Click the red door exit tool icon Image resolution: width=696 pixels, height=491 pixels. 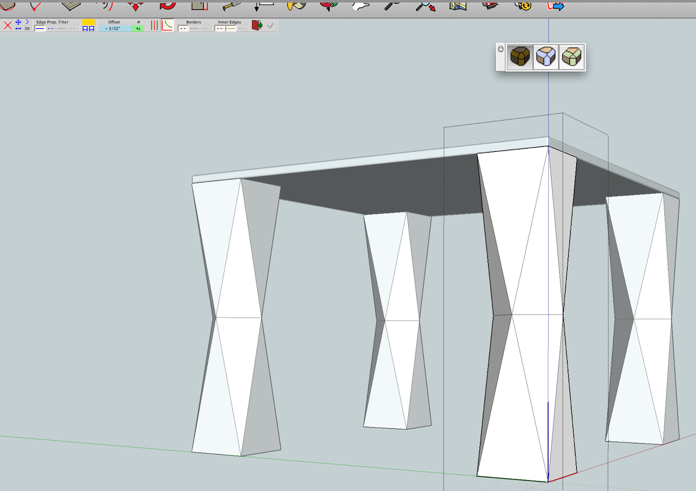[x=257, y=25]
